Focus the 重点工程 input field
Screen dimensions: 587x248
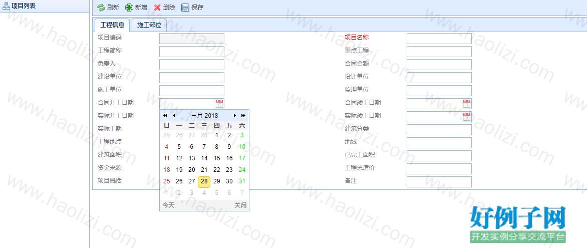point(439,52)
